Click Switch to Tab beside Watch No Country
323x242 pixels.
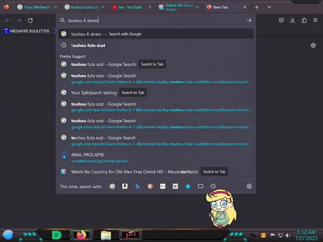[x=214, y=172]
